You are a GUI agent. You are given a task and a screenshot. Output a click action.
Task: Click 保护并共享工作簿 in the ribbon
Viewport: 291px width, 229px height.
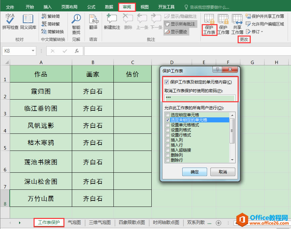(268, 16)
